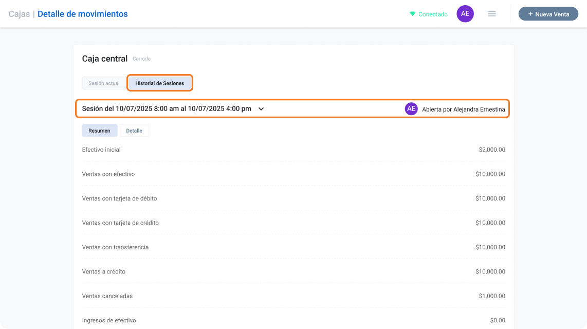Viewport: 587px width, 329px height.
Task: Click the $0.00 Ingresos de efectivo value
Action: pyautogui.click(x=498, y=320)
